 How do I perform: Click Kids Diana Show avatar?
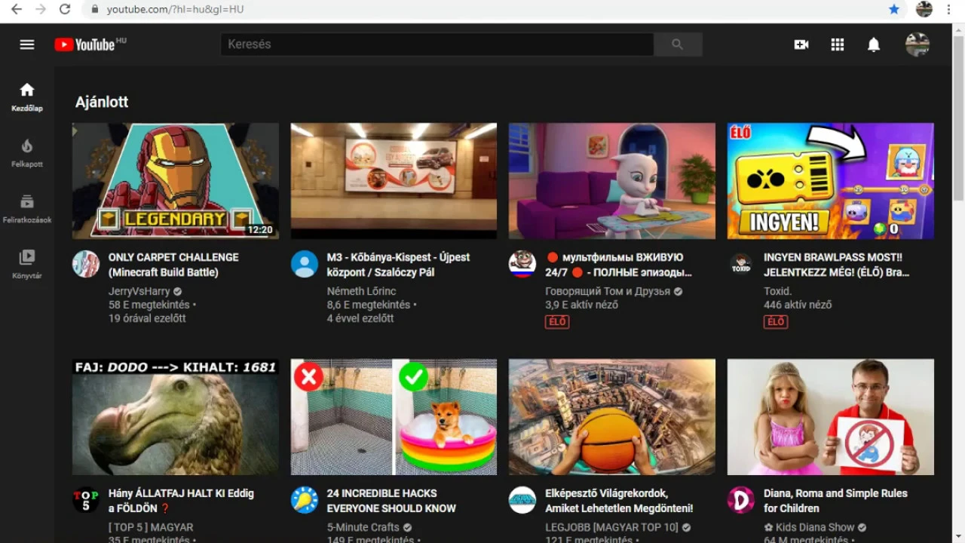pyautogui.click(x=741, y=500)
